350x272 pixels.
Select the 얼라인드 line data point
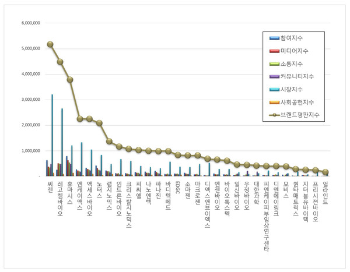[325, 172]
